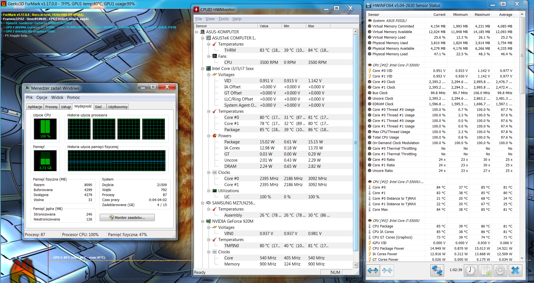The height and width of the screenshot is (283, 534).
Task: Click the HWiNFO64 title bar app icon
Action: pos(369,5)
